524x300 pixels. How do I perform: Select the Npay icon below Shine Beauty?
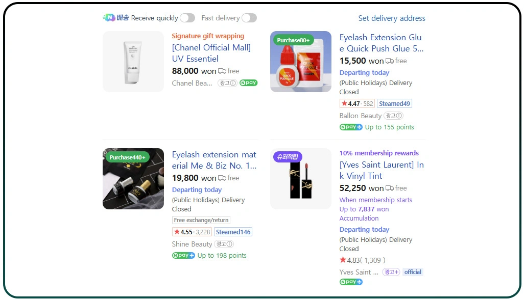(183, 255)
